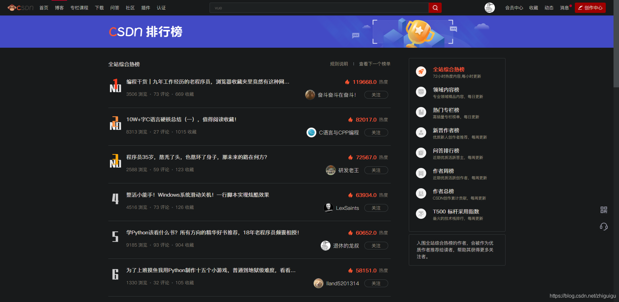Click the page vertical scrollbar thumb
Screen dimensions: 619x302
coord(616,44)
